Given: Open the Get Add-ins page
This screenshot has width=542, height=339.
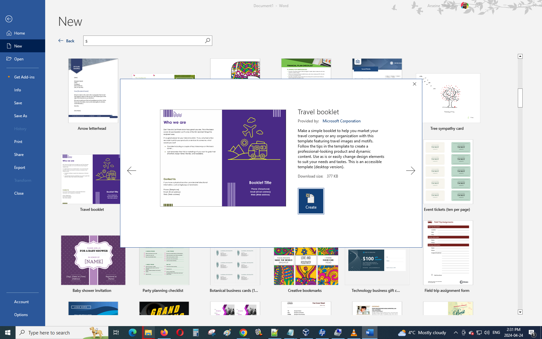Looking at the screenshot, I should click(x=24, y=77).
